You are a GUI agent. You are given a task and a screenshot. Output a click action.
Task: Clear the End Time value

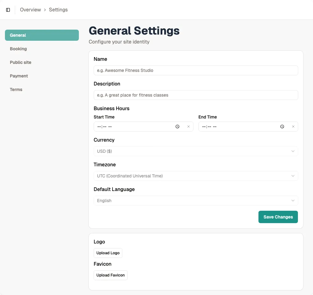tap(293, 127)
